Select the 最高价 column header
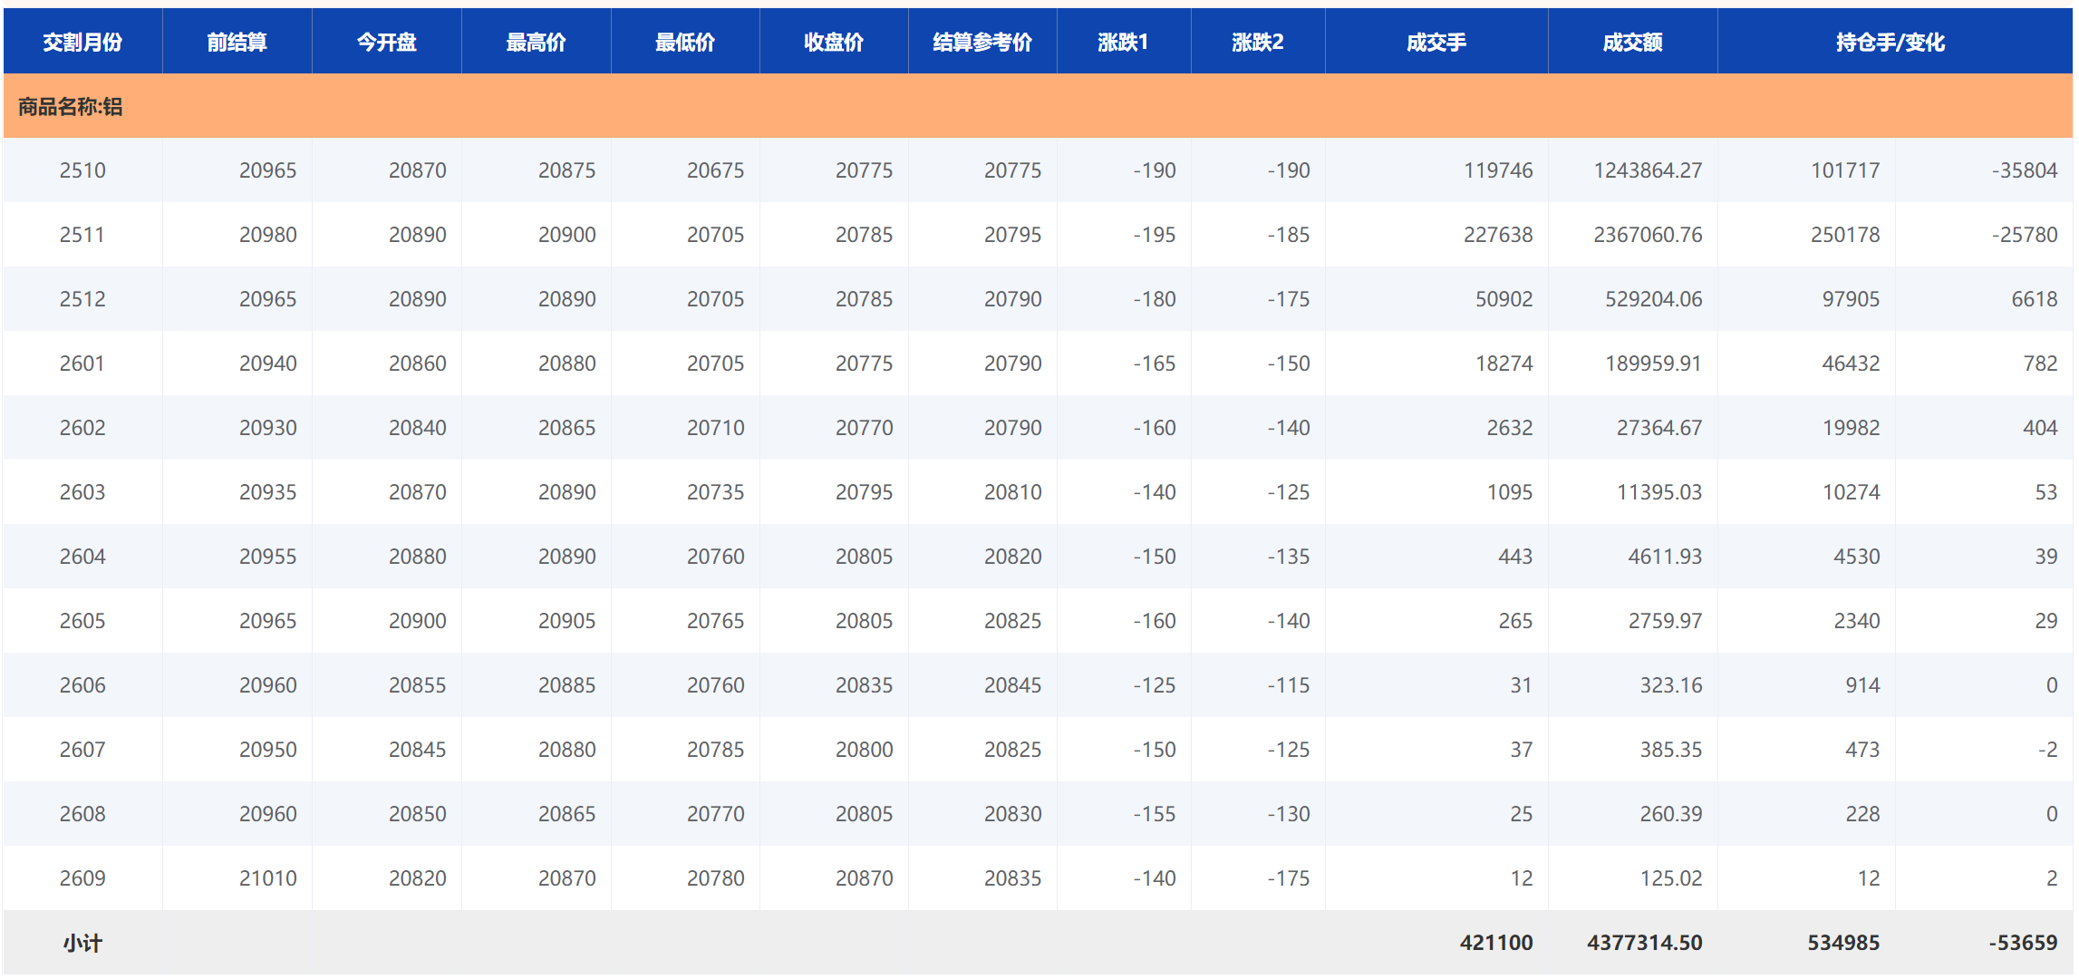Screen dimensions: 2079x979 tap(536, 42)
